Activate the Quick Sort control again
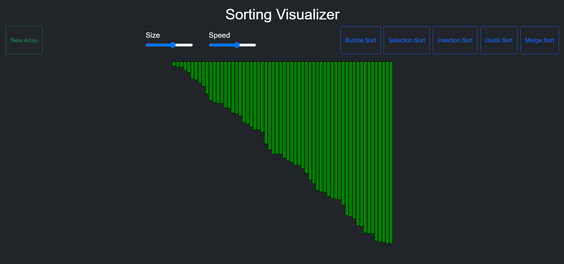 click(499, 40)
